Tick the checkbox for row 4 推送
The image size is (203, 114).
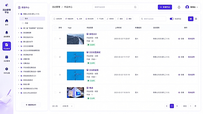(55, 92)
